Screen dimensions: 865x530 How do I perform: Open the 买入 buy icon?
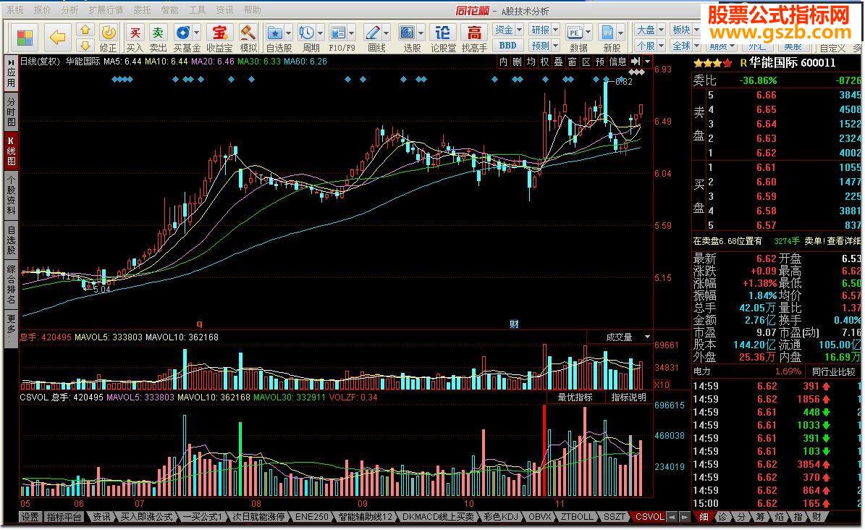click(x=135, y=33)
